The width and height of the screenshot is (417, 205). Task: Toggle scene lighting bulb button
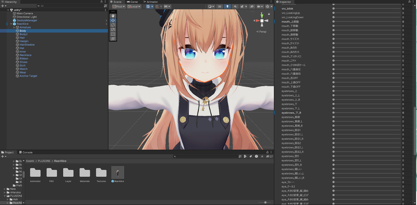[227, 7]
